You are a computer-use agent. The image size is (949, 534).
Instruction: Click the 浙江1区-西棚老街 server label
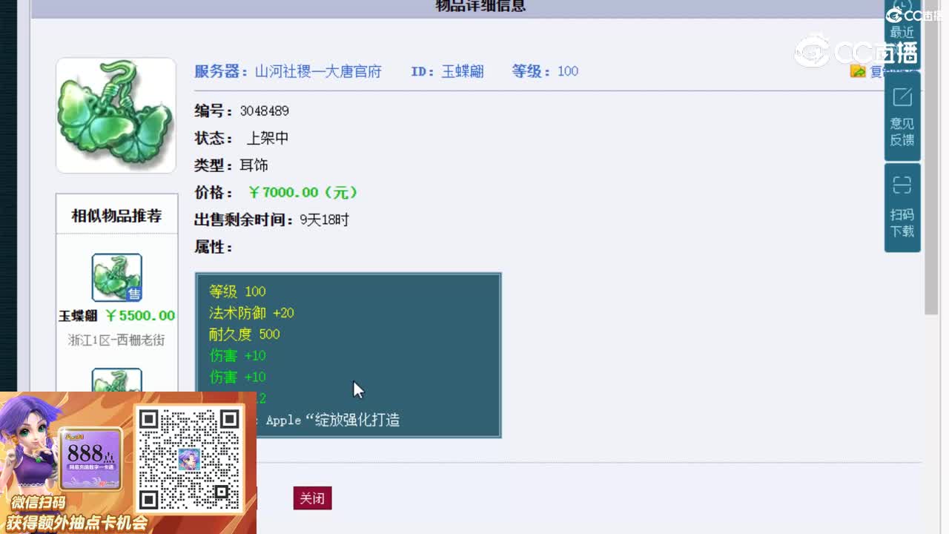point(116,340)
